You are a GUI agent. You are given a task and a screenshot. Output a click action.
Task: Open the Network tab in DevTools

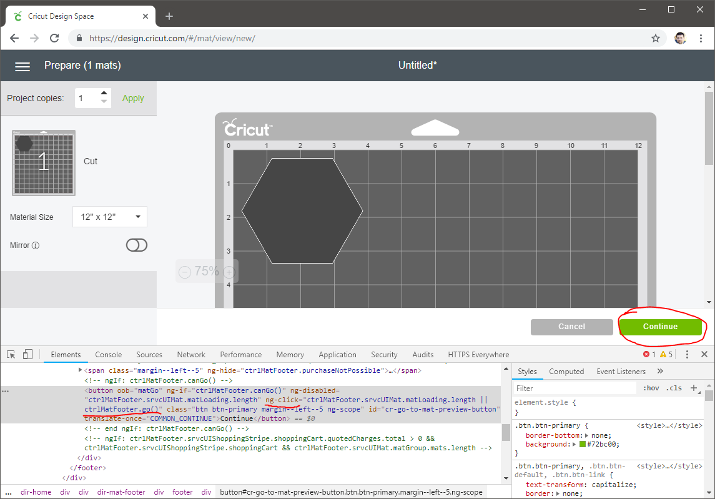point(191,355)
